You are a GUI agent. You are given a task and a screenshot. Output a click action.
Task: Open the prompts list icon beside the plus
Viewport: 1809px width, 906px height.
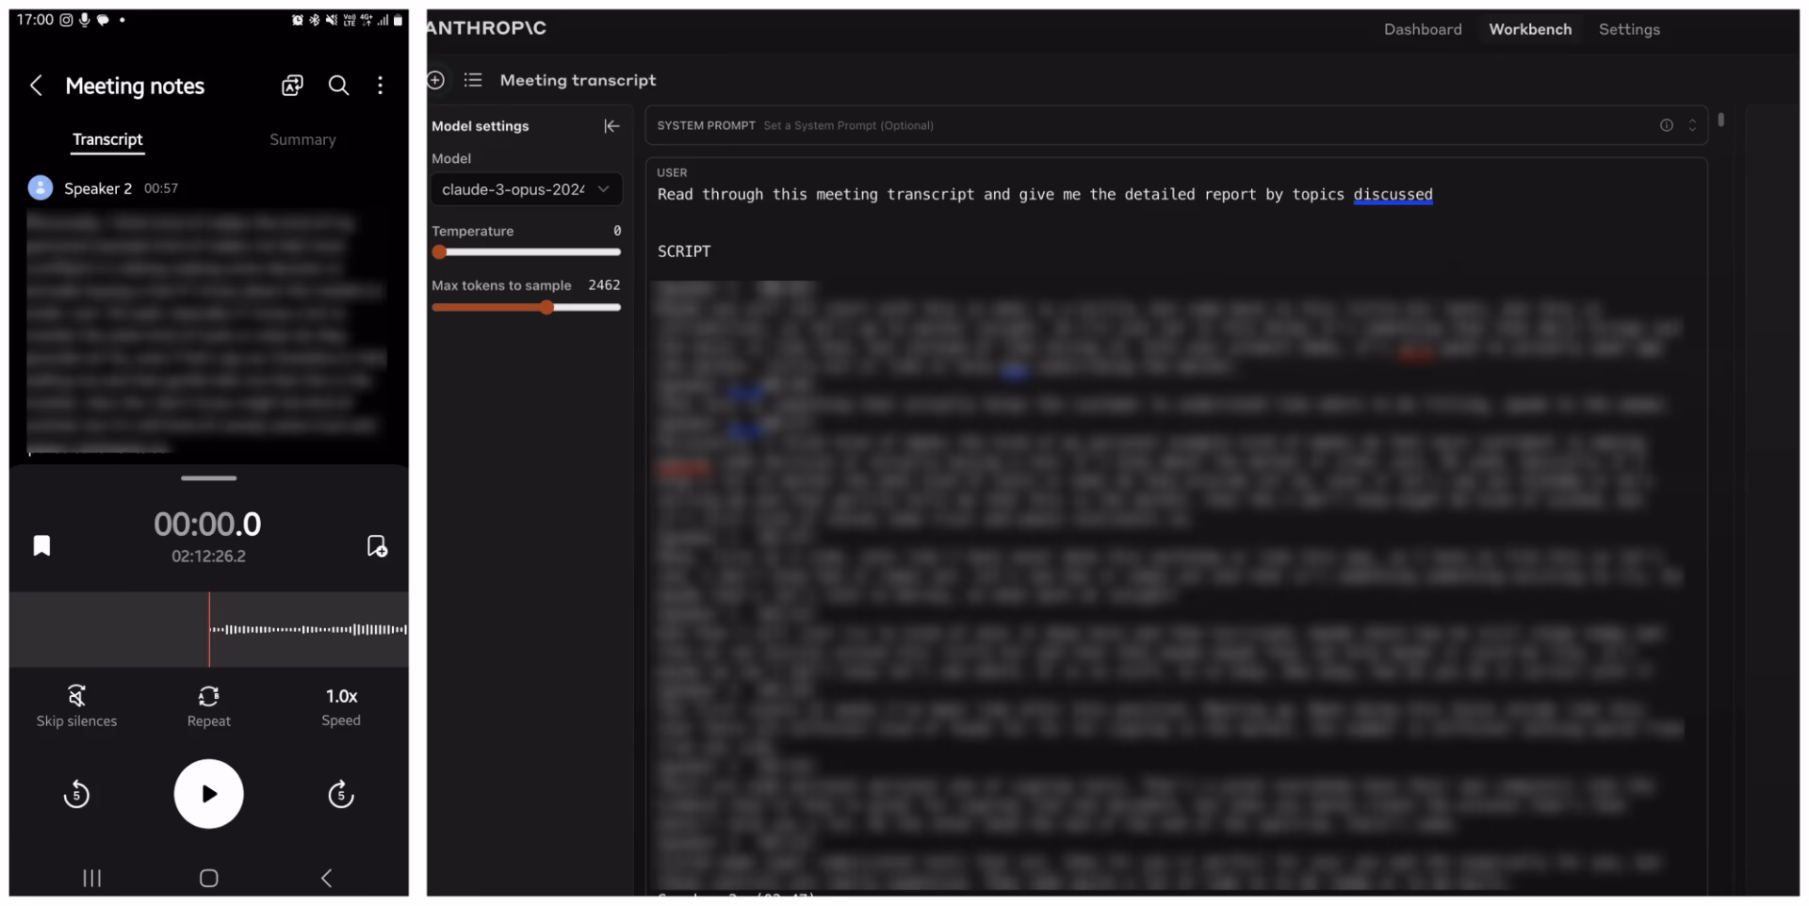(x=473, y=80)
